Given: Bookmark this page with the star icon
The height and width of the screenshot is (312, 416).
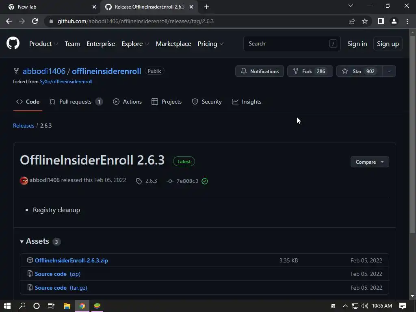Looking at the screenshot, I should click(365, 21).
